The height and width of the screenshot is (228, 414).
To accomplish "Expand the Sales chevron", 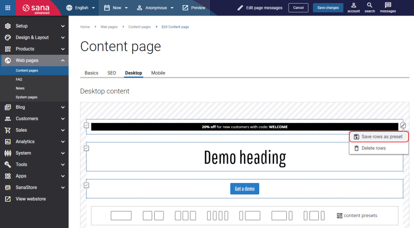I will click(x=63, y=130).
